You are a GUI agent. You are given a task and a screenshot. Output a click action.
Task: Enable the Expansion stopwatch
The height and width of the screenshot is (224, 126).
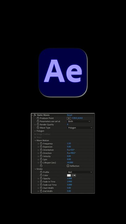coord(41,147)
